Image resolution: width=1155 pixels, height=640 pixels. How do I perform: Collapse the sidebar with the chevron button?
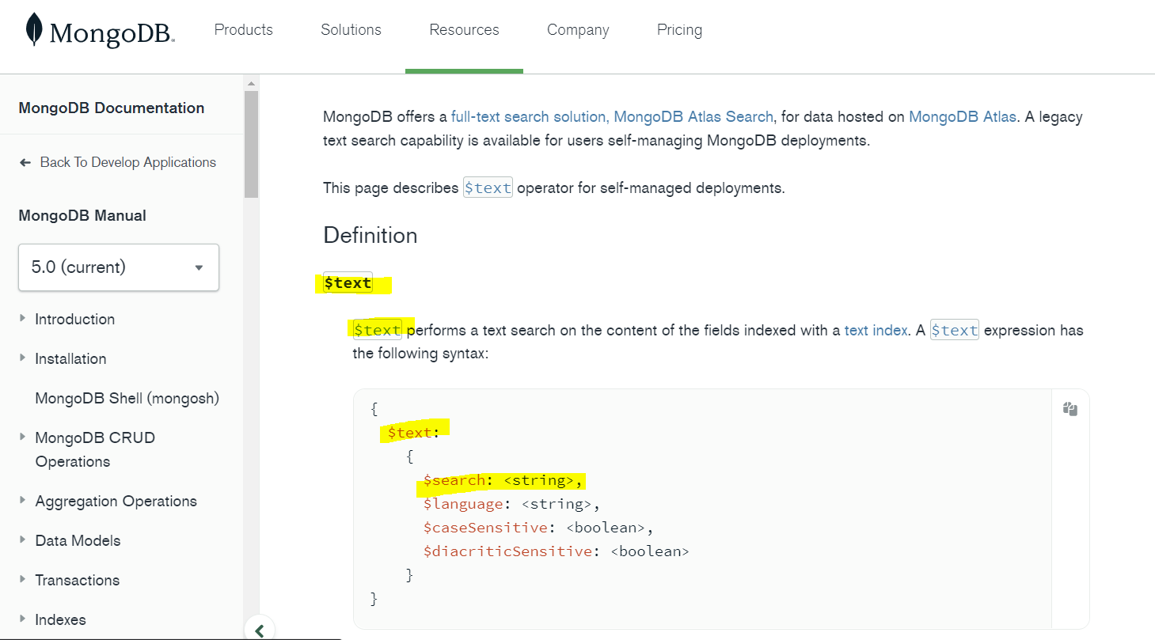[x=260, y=629]
